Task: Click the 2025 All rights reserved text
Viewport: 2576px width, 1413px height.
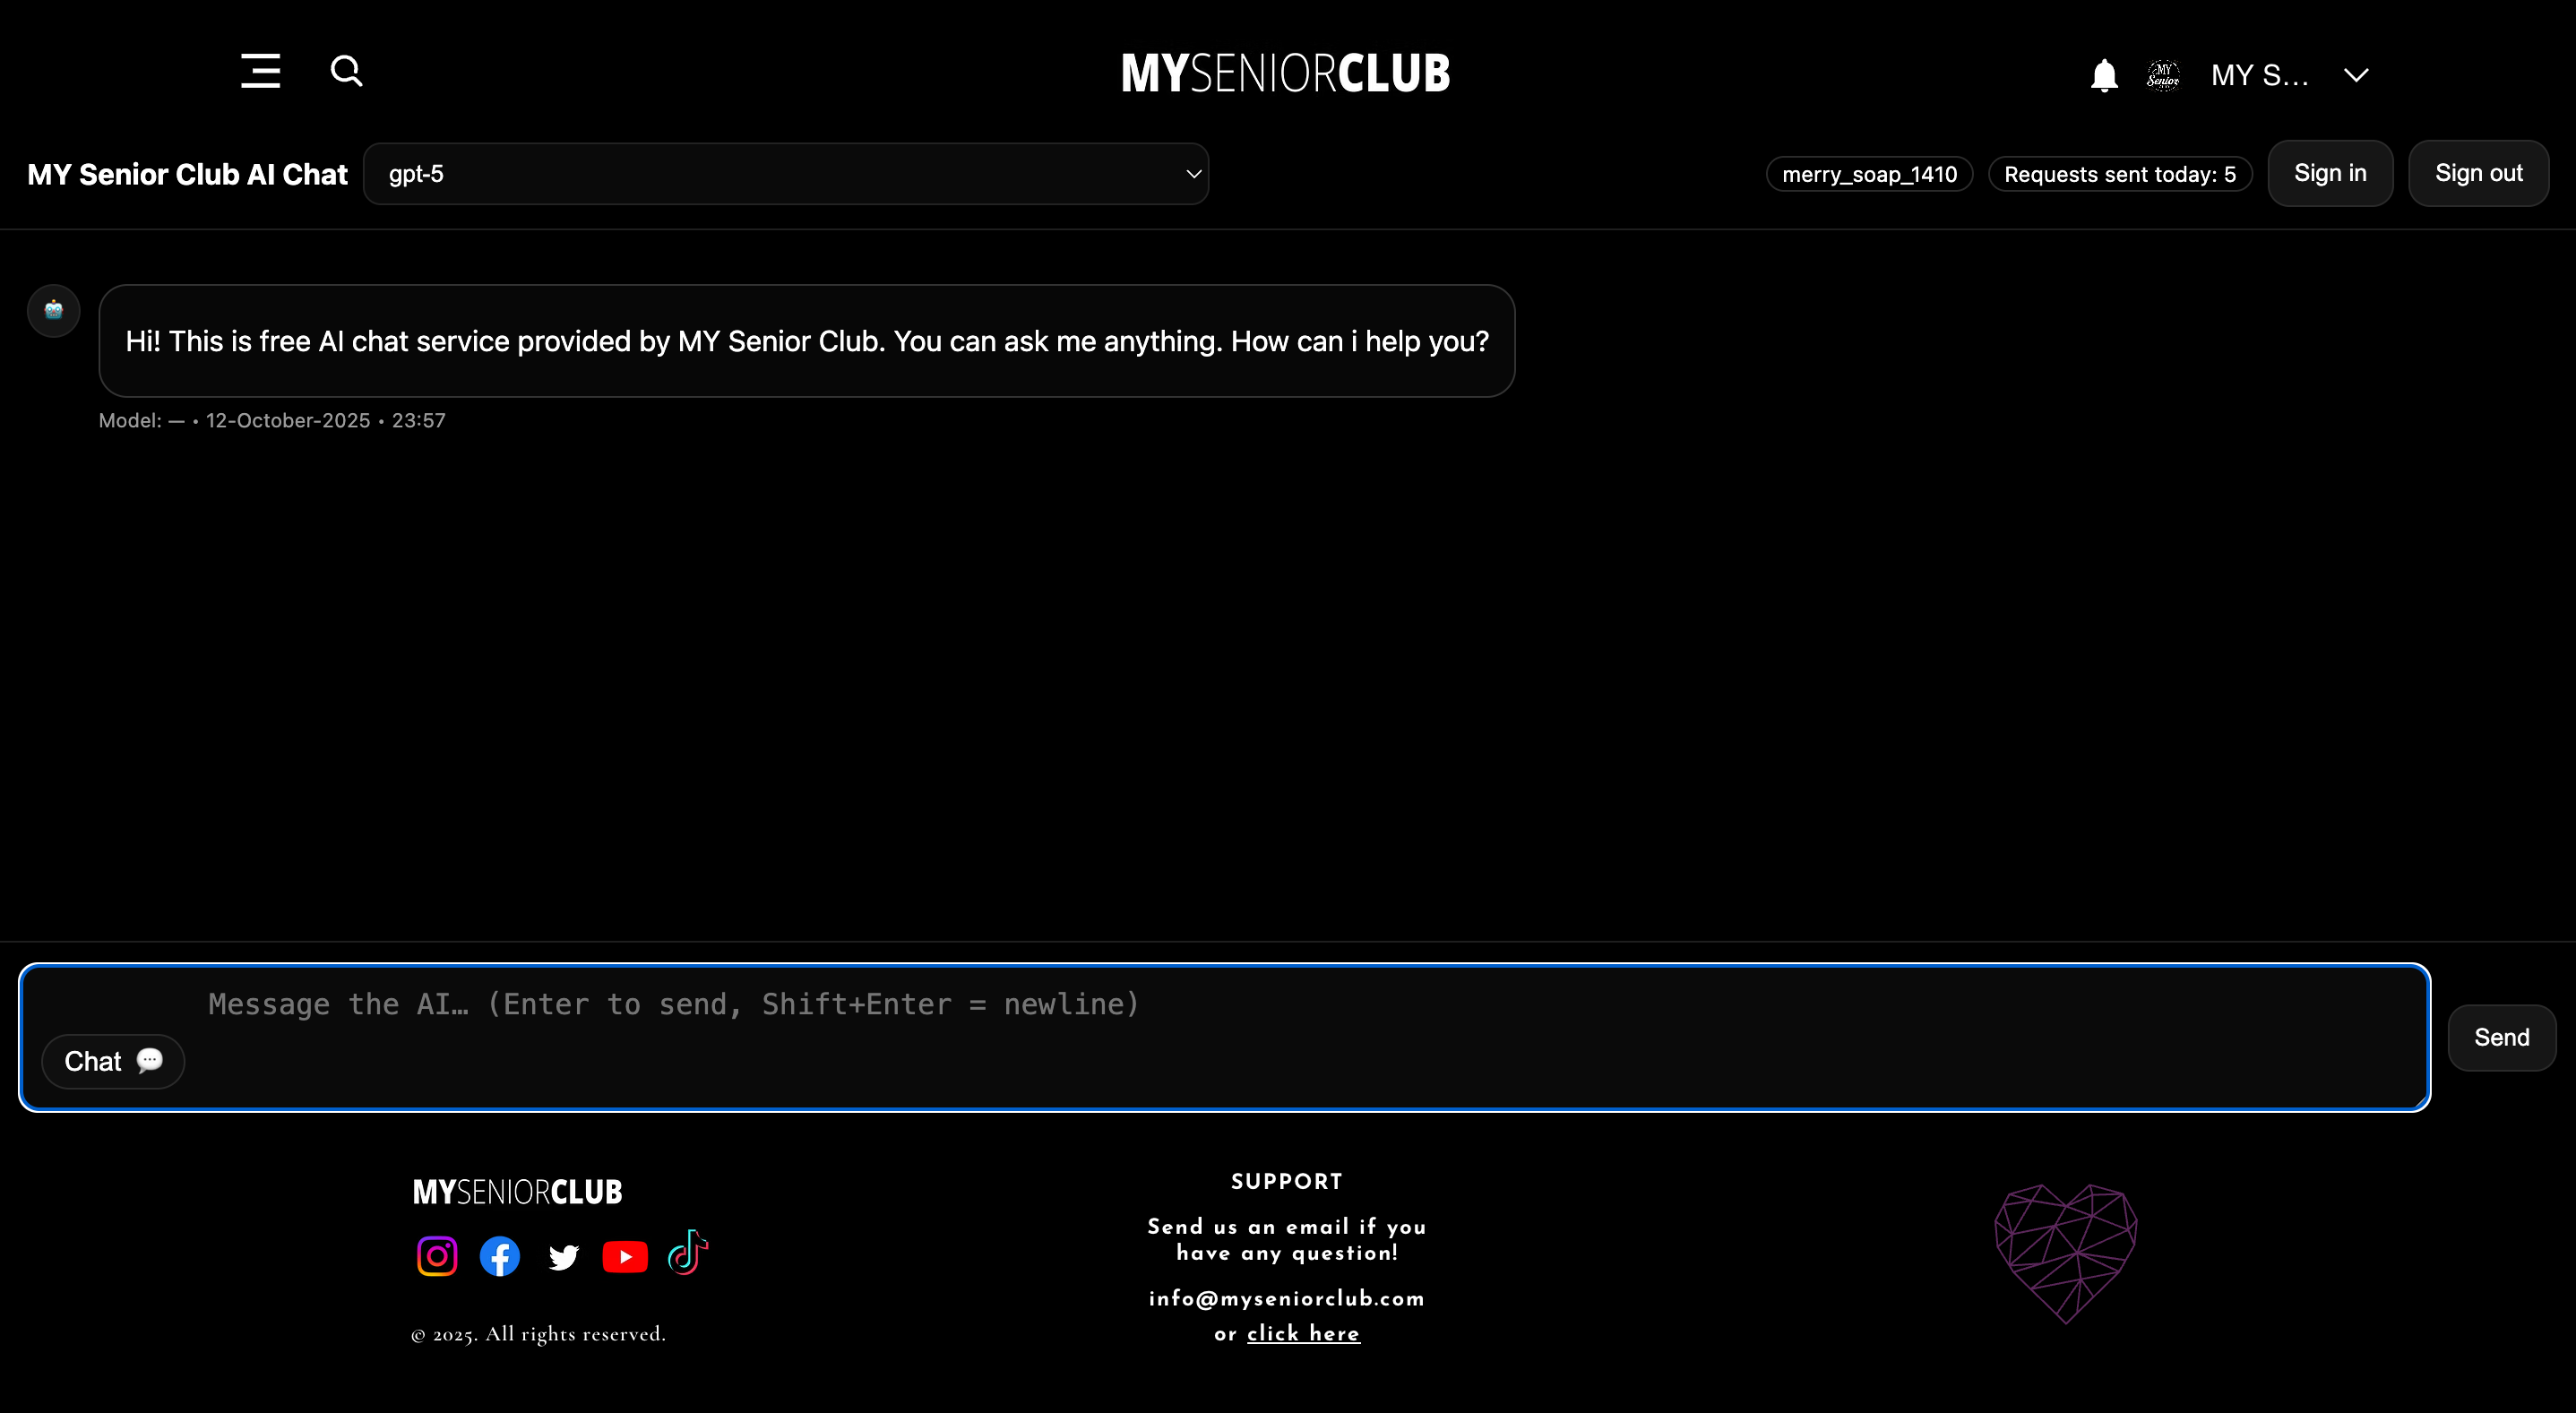Action: (538, 1334)
